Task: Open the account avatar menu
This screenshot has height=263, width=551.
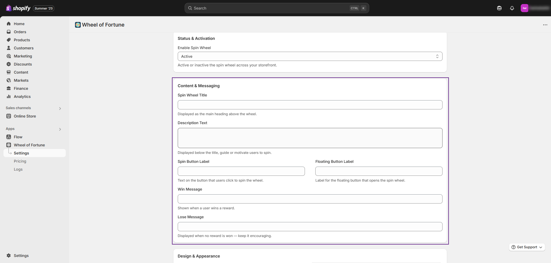Action: [524, 8]
